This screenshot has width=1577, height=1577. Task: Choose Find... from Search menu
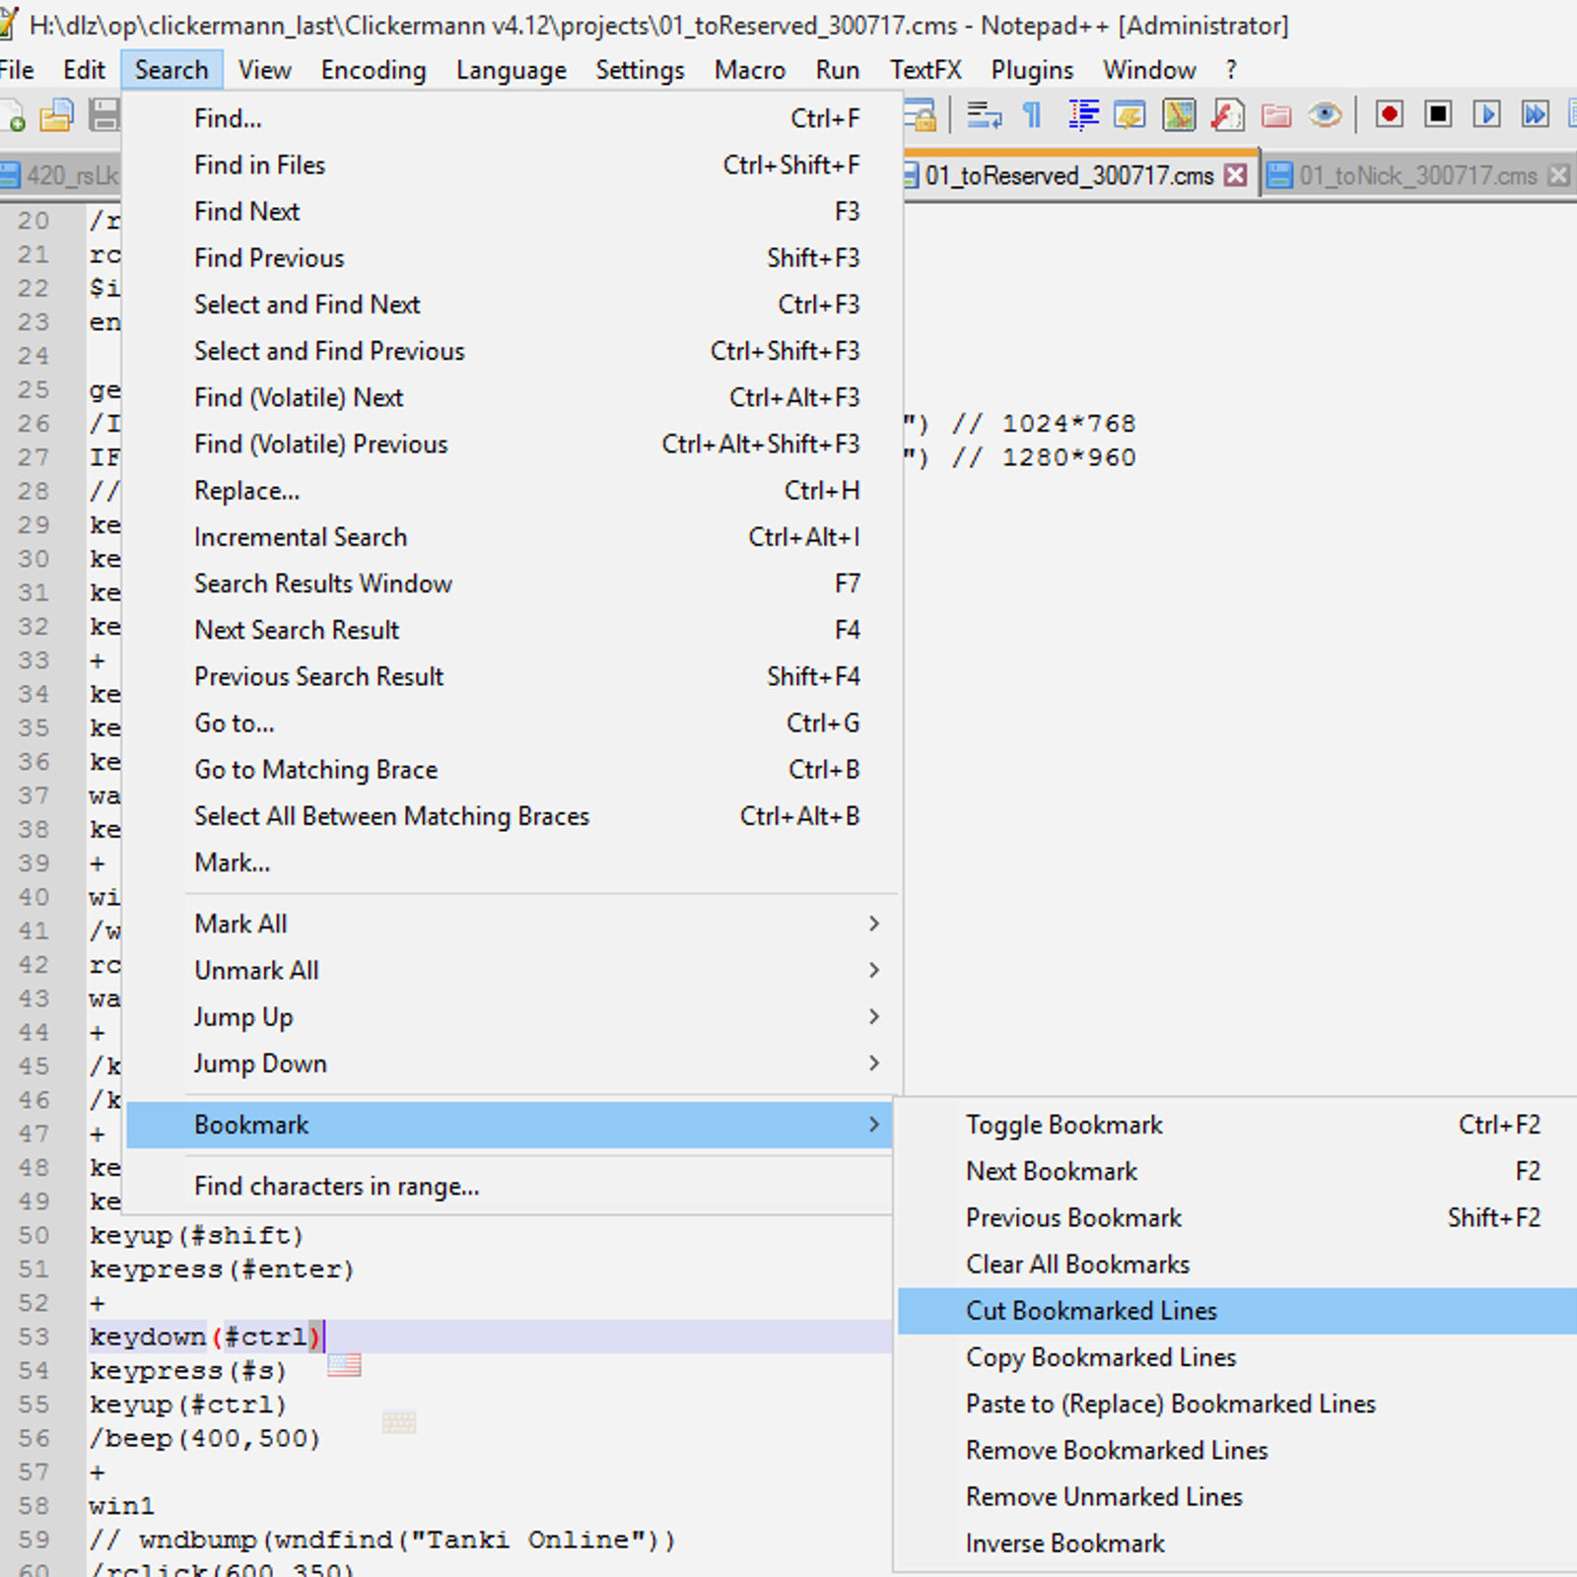click(510, 118)
